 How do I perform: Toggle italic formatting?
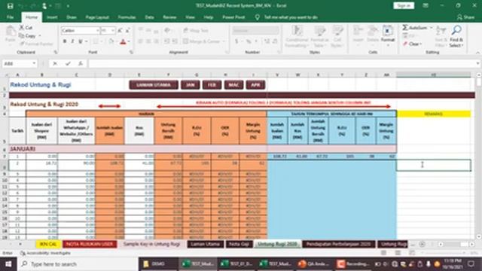(x=72, y=41)
